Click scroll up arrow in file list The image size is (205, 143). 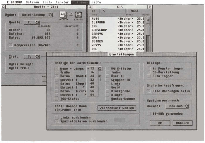click(x=148, y=20)
